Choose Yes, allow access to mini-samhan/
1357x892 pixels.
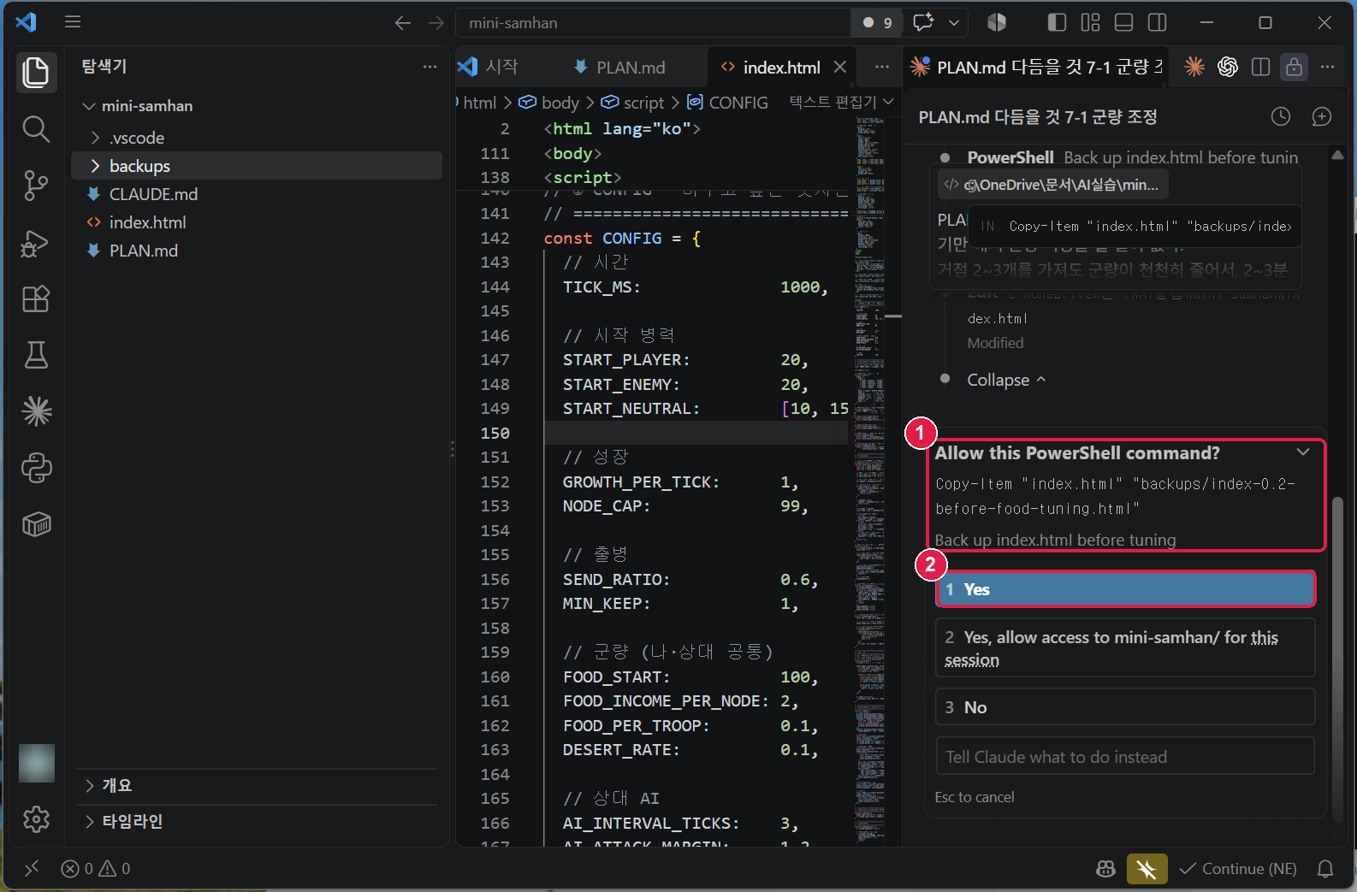coord(1125,648)
